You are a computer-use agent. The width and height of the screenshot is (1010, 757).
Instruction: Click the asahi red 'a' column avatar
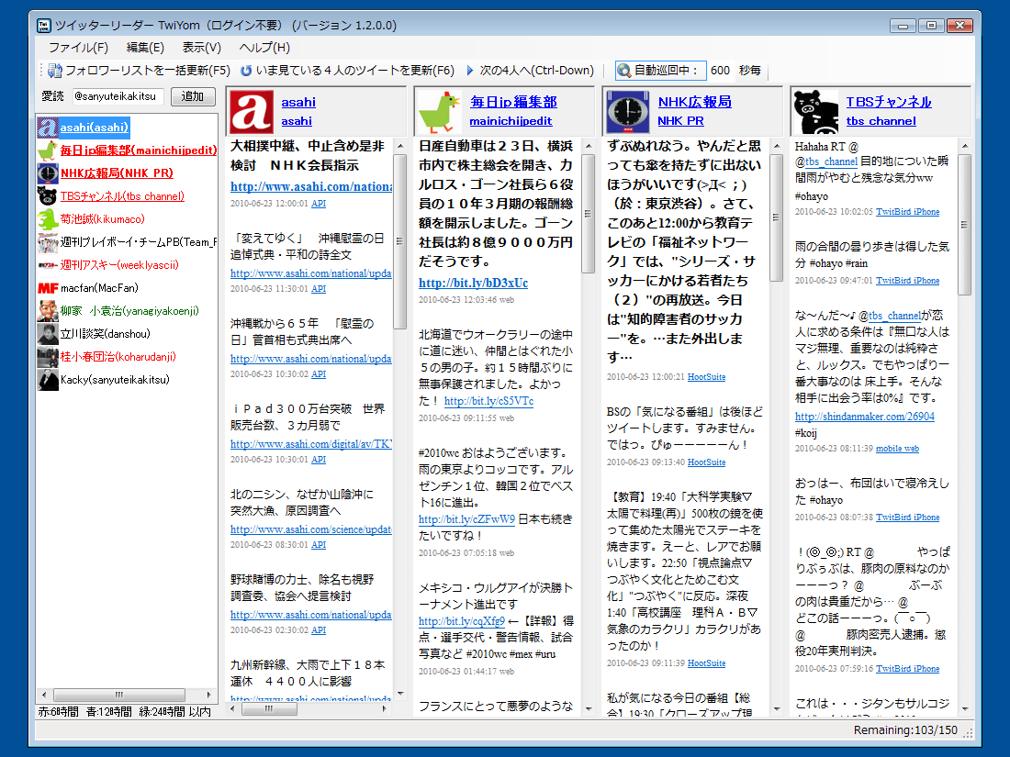[x=252, y=112]
